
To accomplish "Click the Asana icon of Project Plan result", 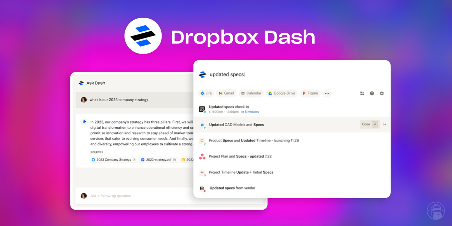I will (202, 156).
